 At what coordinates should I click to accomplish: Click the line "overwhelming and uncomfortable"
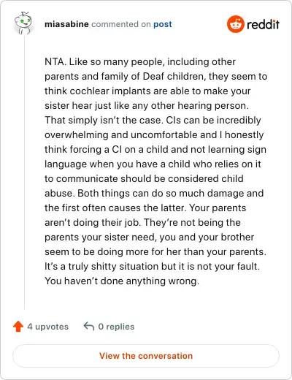click(x=154, y=134)
